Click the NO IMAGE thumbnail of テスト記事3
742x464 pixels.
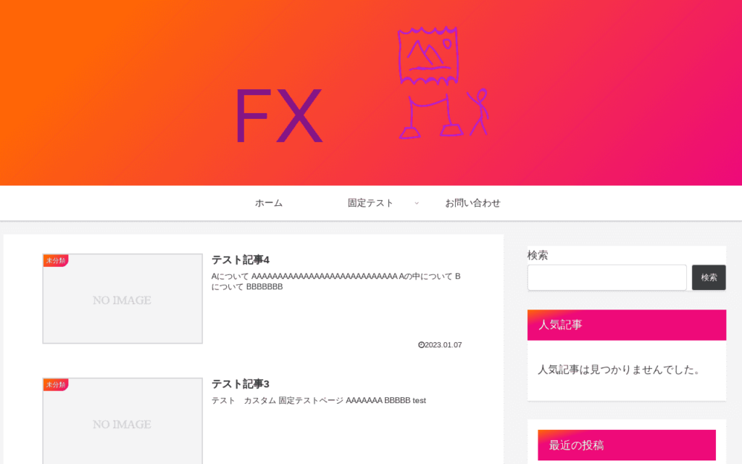(x=122, y=423)
